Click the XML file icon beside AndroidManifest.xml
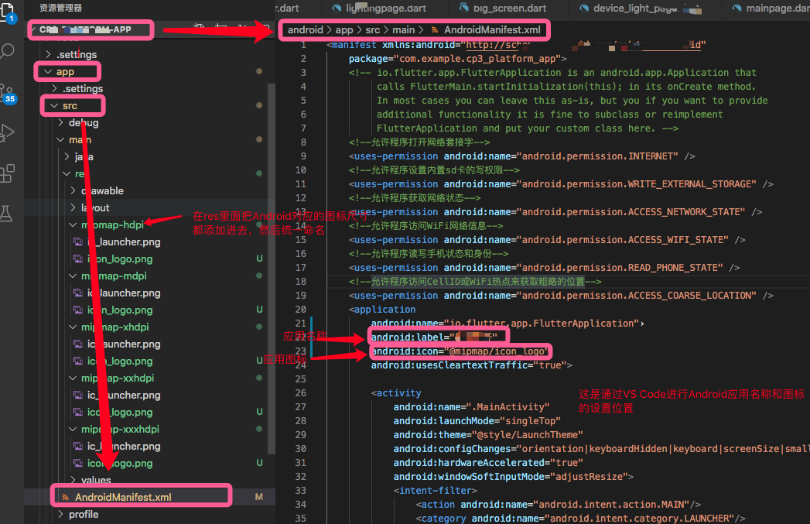The width and height of the screenshot is (810, 524). [x=66, y=497]
